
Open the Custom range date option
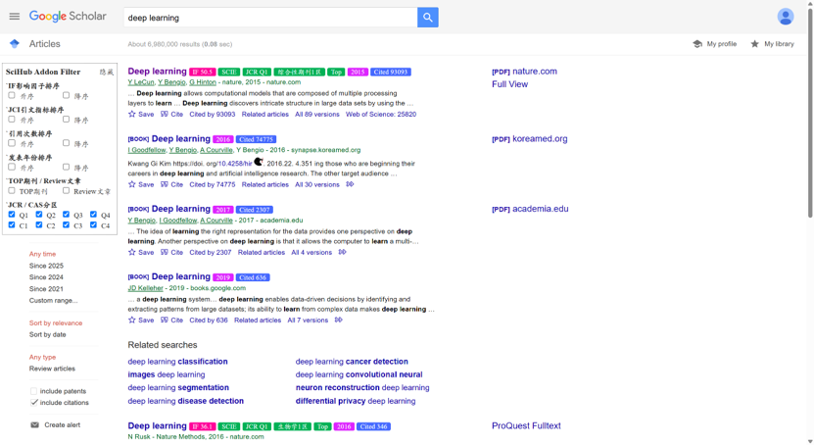coord(53,301)
